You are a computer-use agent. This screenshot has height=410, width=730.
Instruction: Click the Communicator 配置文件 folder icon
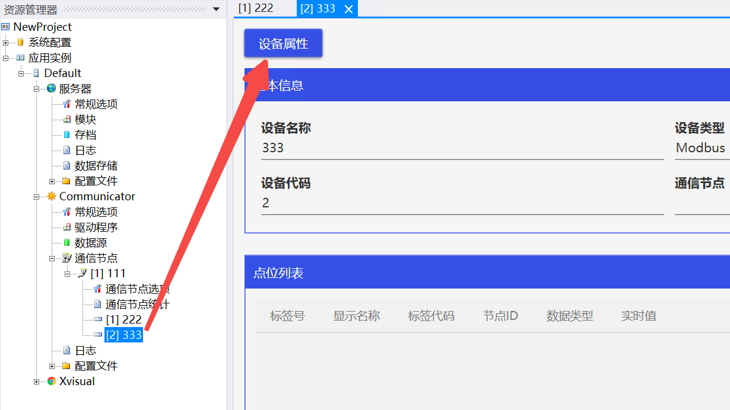[x=66, y=366]
